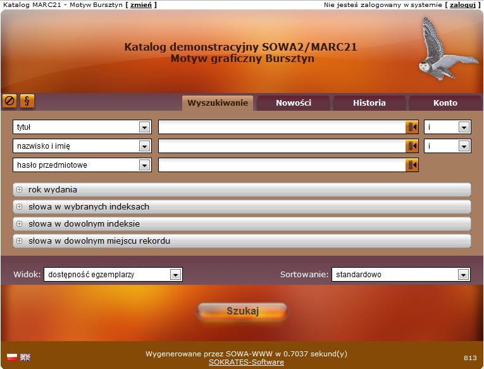Image resolution: width=484 pixels, height=369 pixels.
Task: Open index browser icon beside hasło przedmiotowe field
Action: [412, 165]
